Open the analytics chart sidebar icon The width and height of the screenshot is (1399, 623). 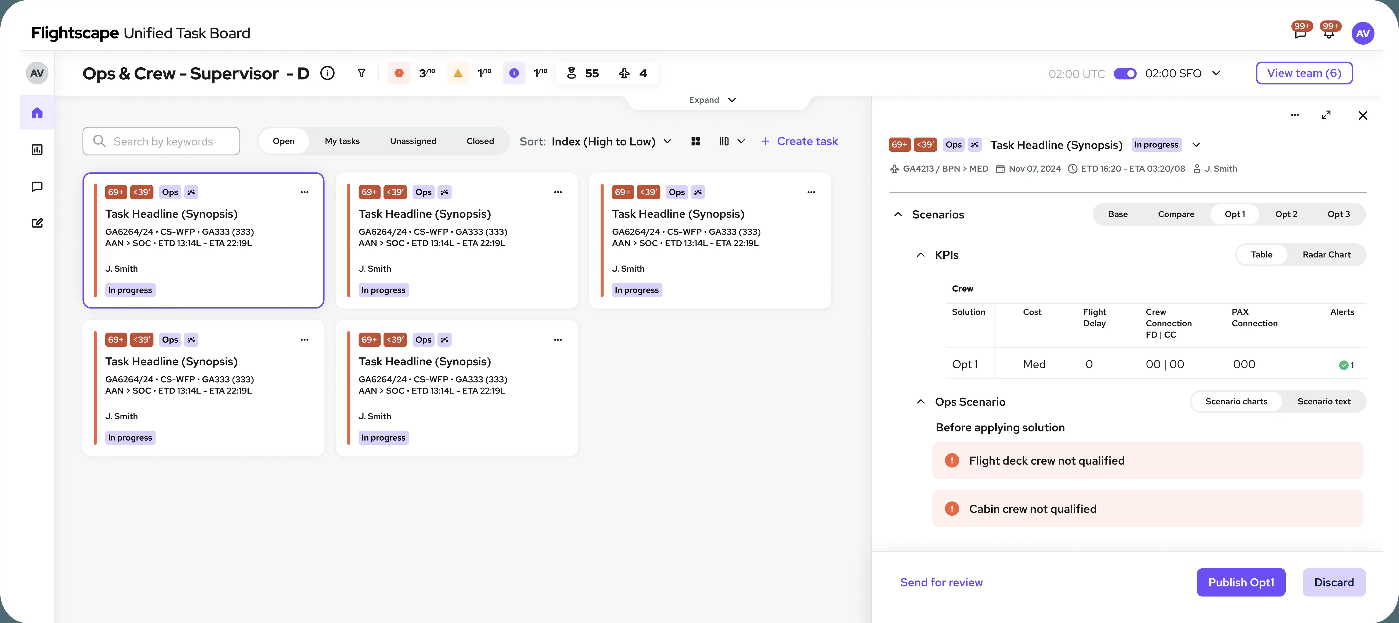[x=37, y=150]
